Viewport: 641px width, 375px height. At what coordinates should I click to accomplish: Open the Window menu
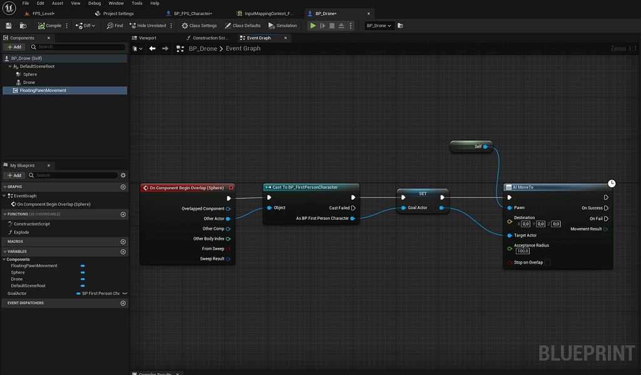[116, 3]
